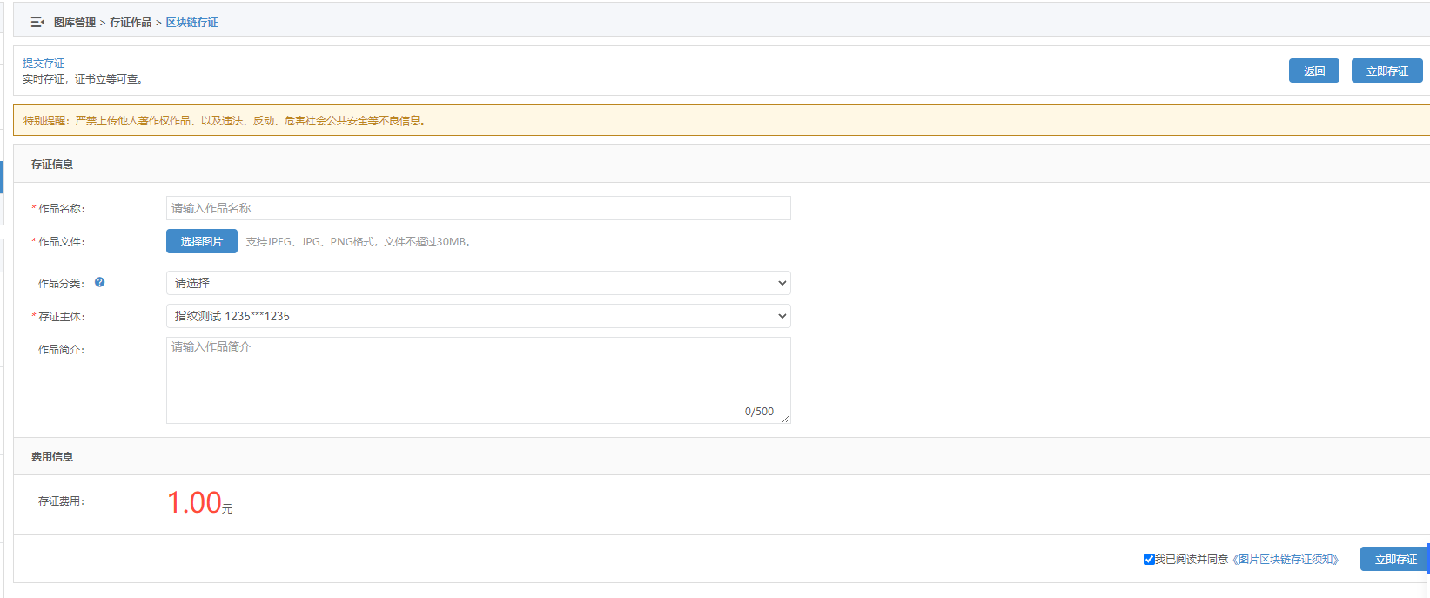This screenshot has height=598, width=1430.
Task: Focus the 作品名称 input field
Action: [478, 208]
